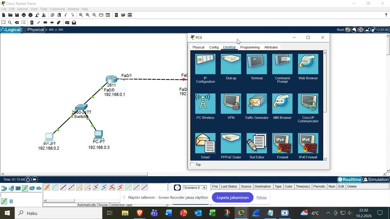Select the Delete tool icon
This screenshot has height=219, width=390.
17,23
